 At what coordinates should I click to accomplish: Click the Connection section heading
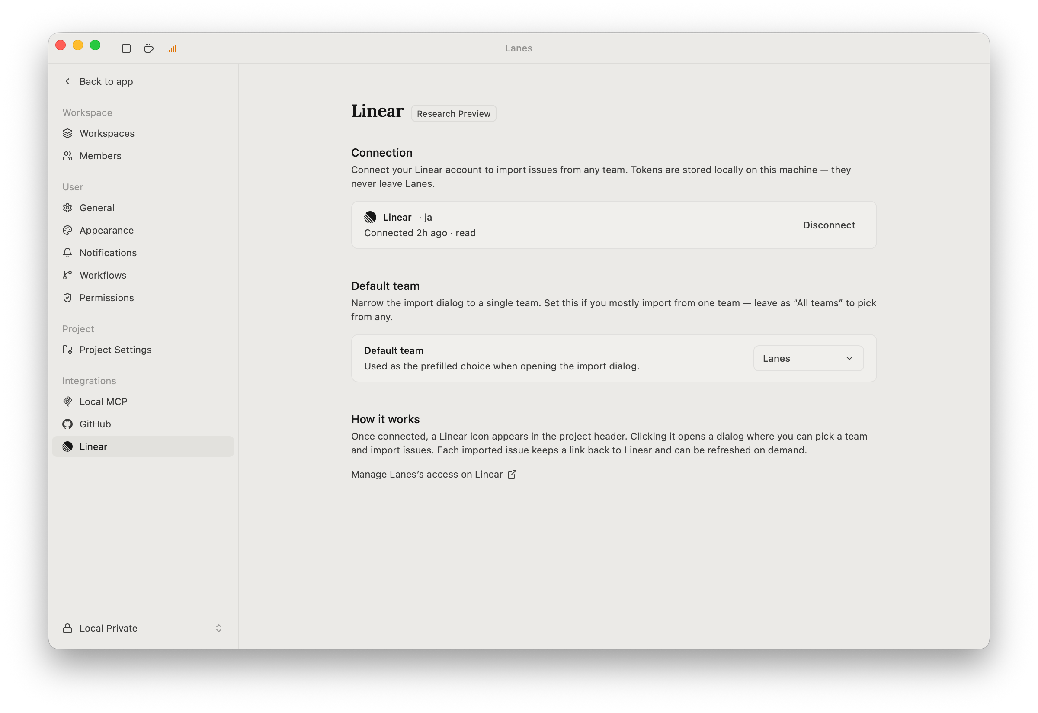[382, 153]
